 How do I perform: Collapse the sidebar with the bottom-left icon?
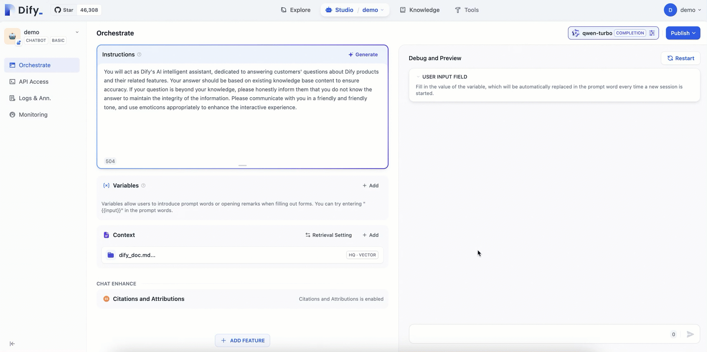point(12,344)
